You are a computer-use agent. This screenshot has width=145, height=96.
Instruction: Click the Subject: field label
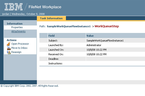[x=53, y=40]
